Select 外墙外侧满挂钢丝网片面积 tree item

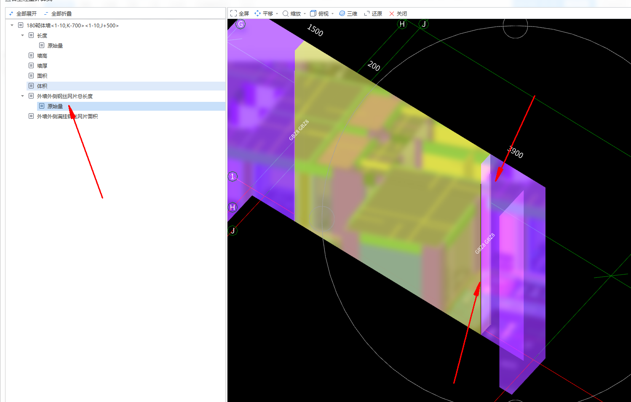[x=67, y=117]
